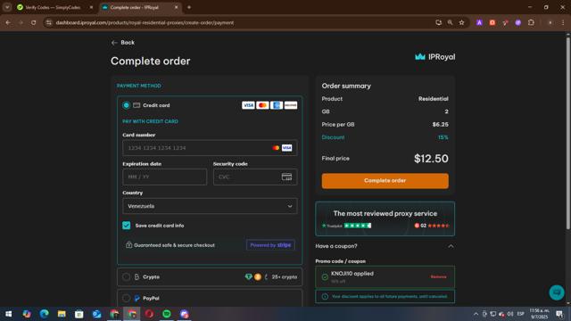The image size is (571, 321).
Task: Click the discount info notice icon
Action: [x=325, y=297]
